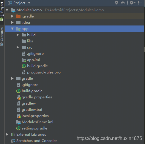Select External Libraries label
Image resolution: width=145 pixels, height=144 pixels.
[31, 135]
